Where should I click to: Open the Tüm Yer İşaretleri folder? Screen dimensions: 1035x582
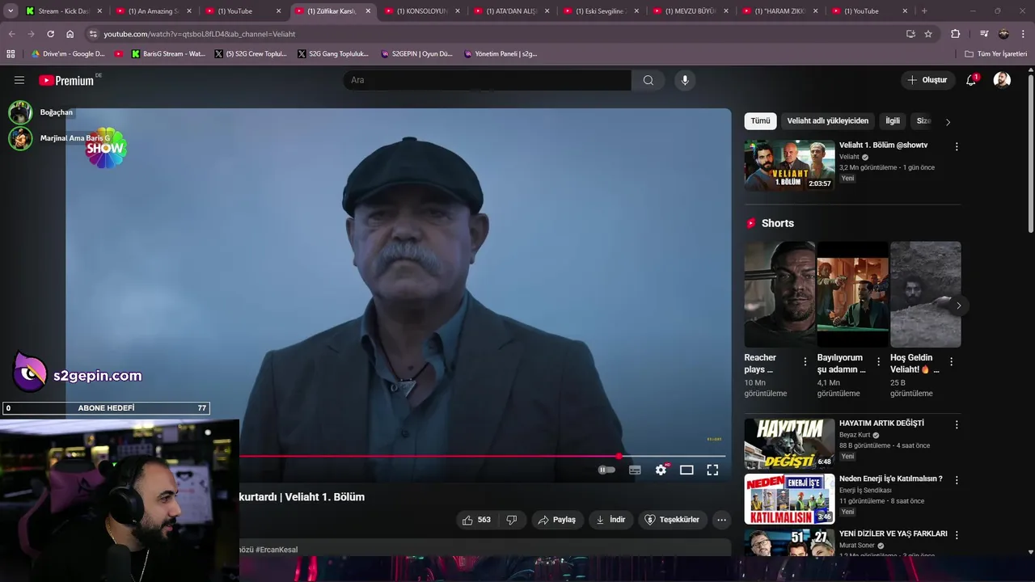tap(996, 53)
